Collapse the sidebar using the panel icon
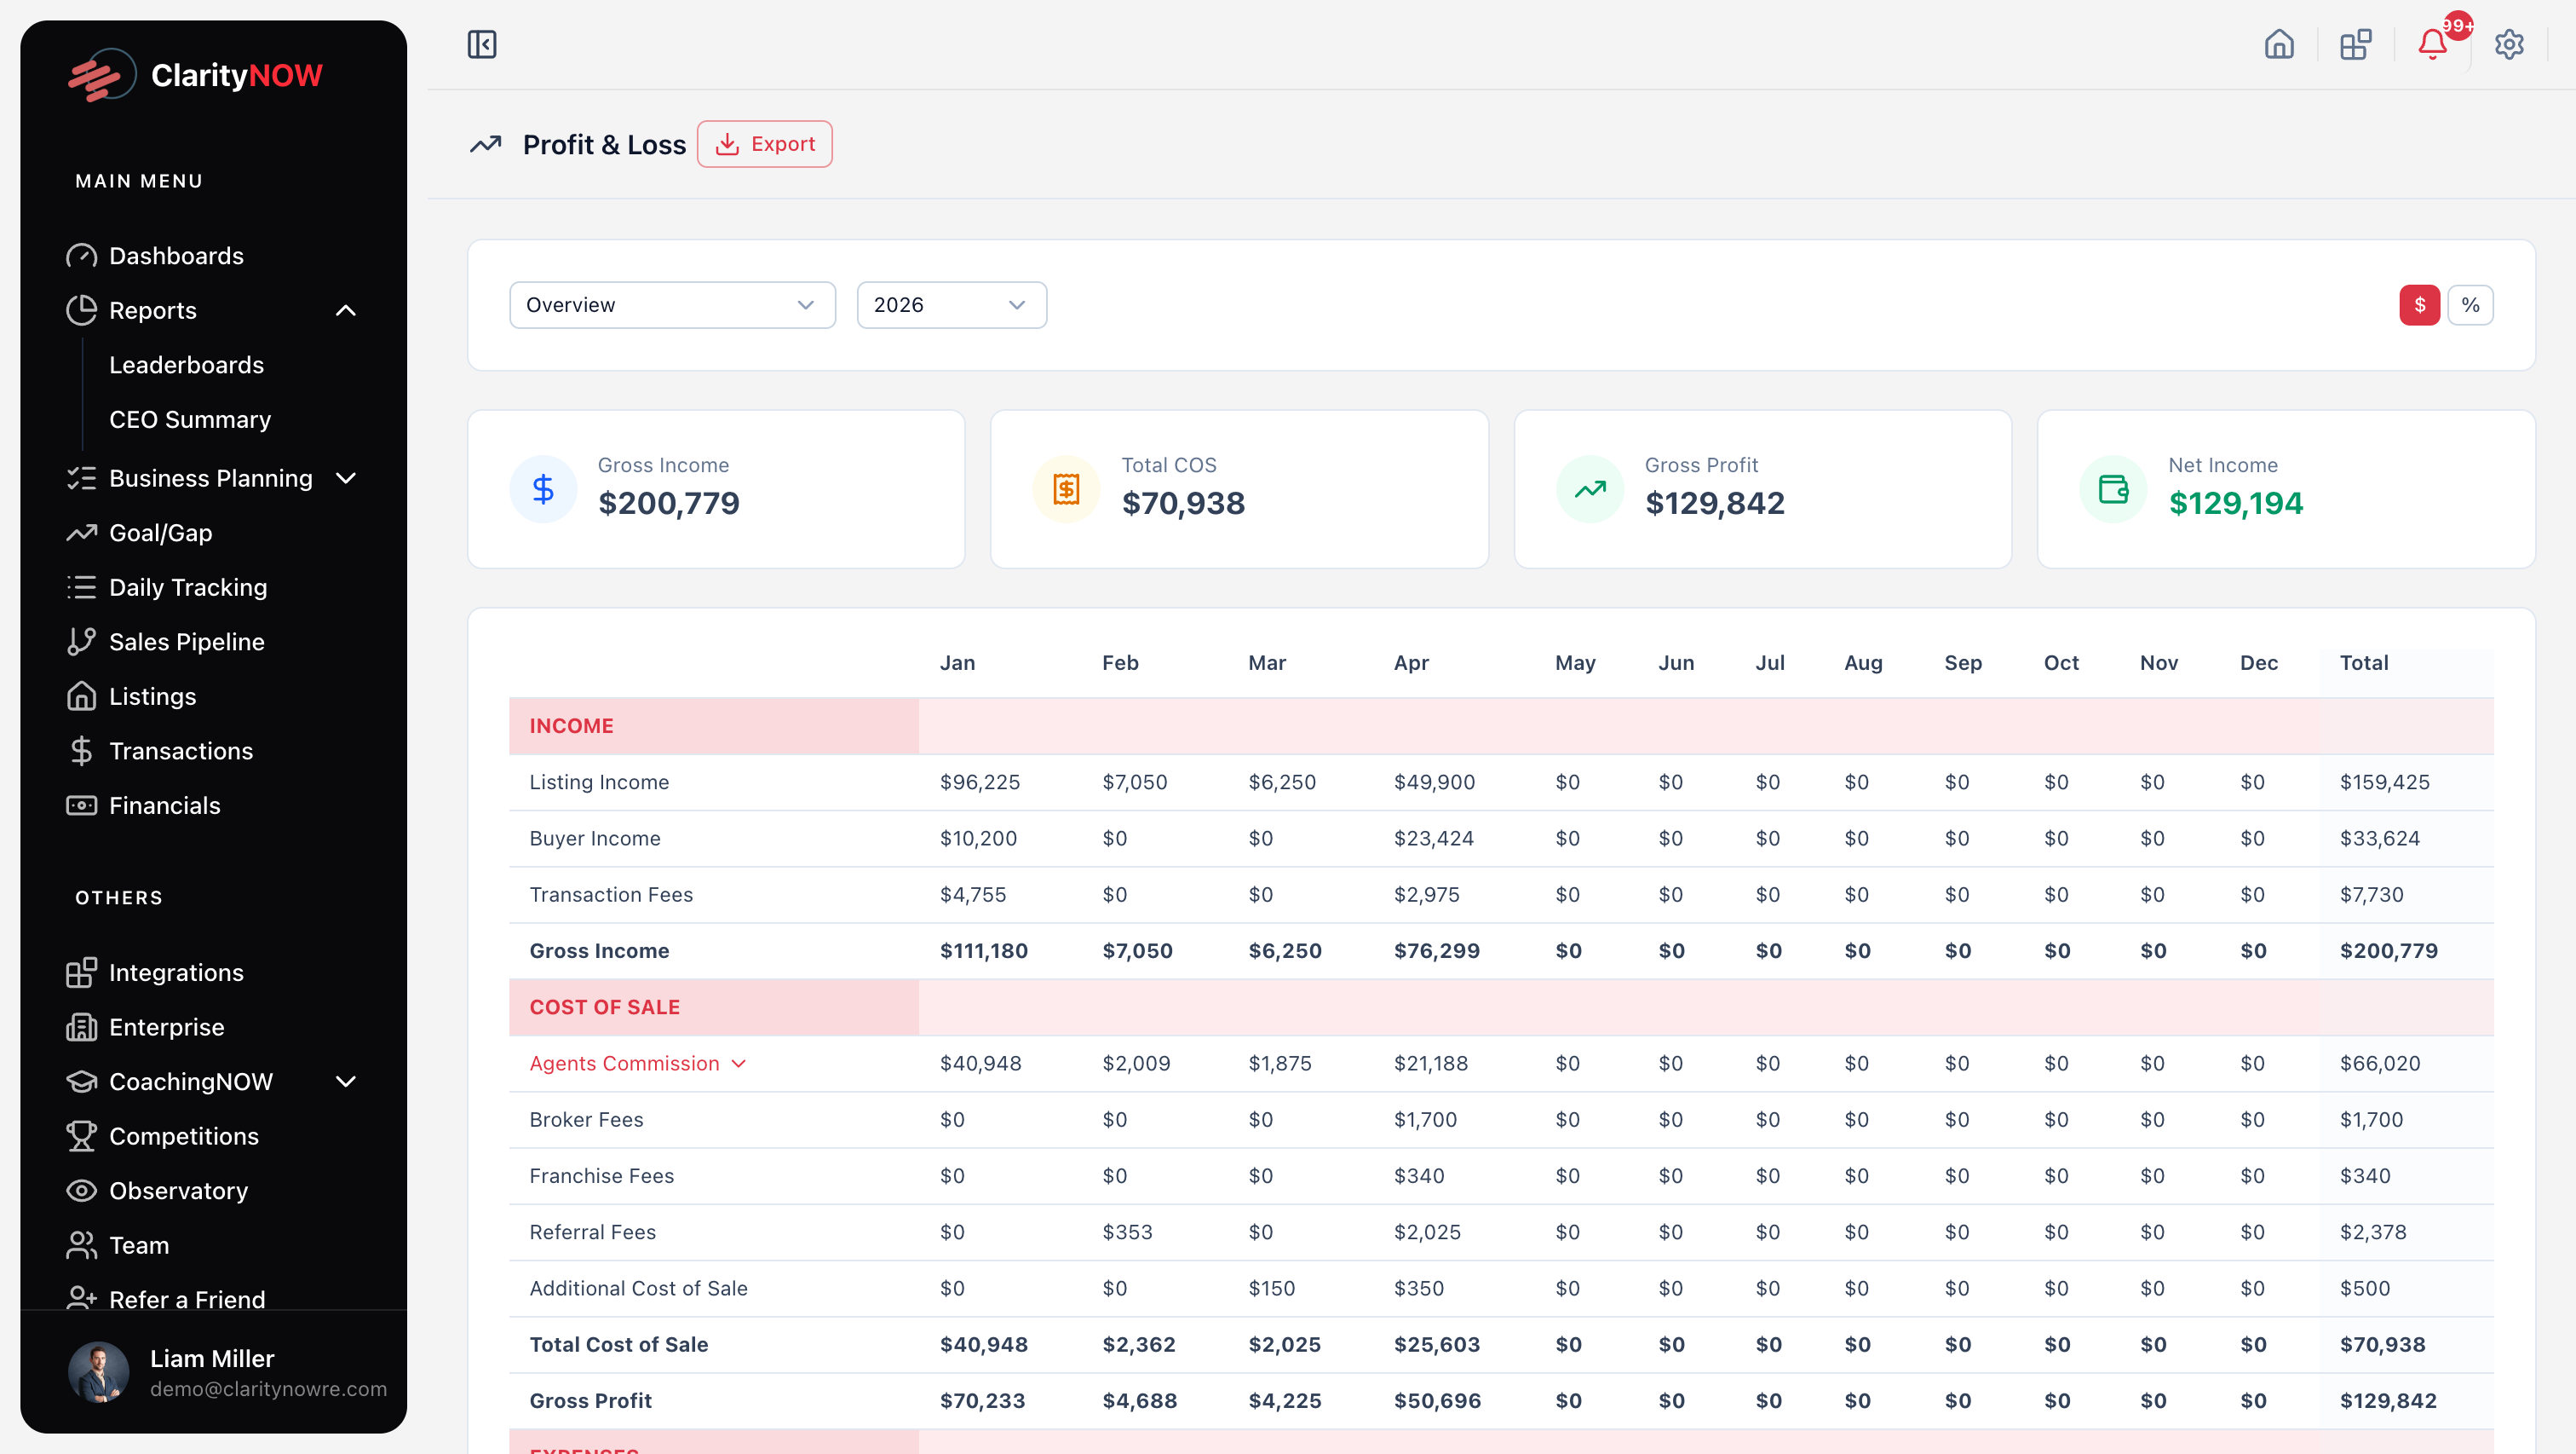The width and height of the screenshot is (2576, 1454). click(482, 44)
